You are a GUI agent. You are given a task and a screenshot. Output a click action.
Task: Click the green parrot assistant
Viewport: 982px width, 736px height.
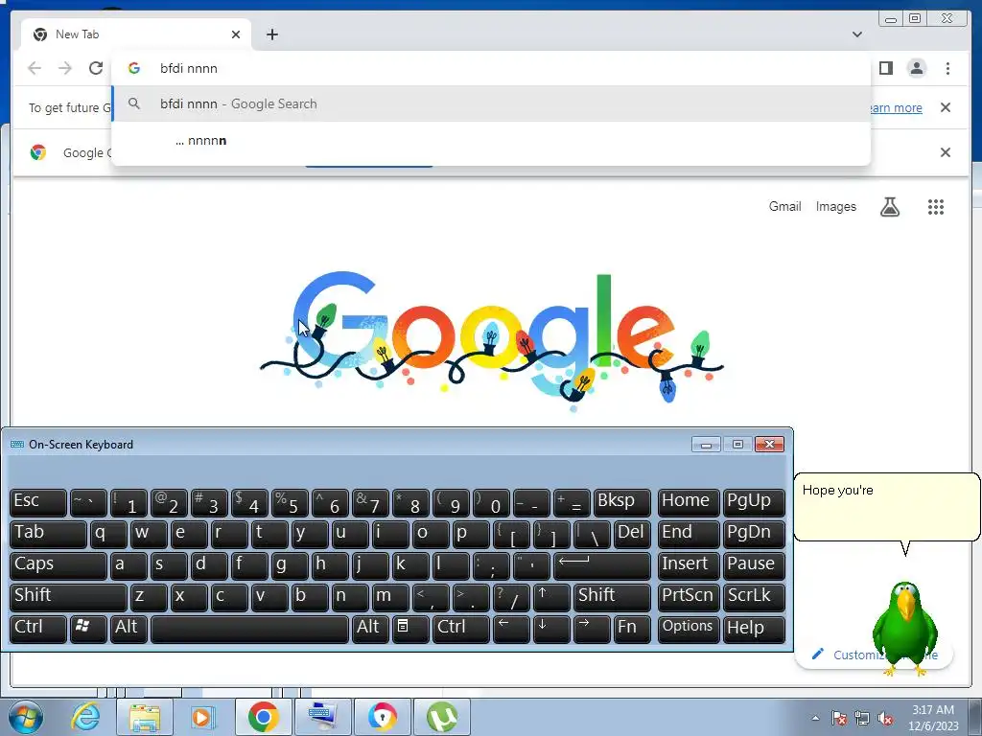[x=905, y=628]
